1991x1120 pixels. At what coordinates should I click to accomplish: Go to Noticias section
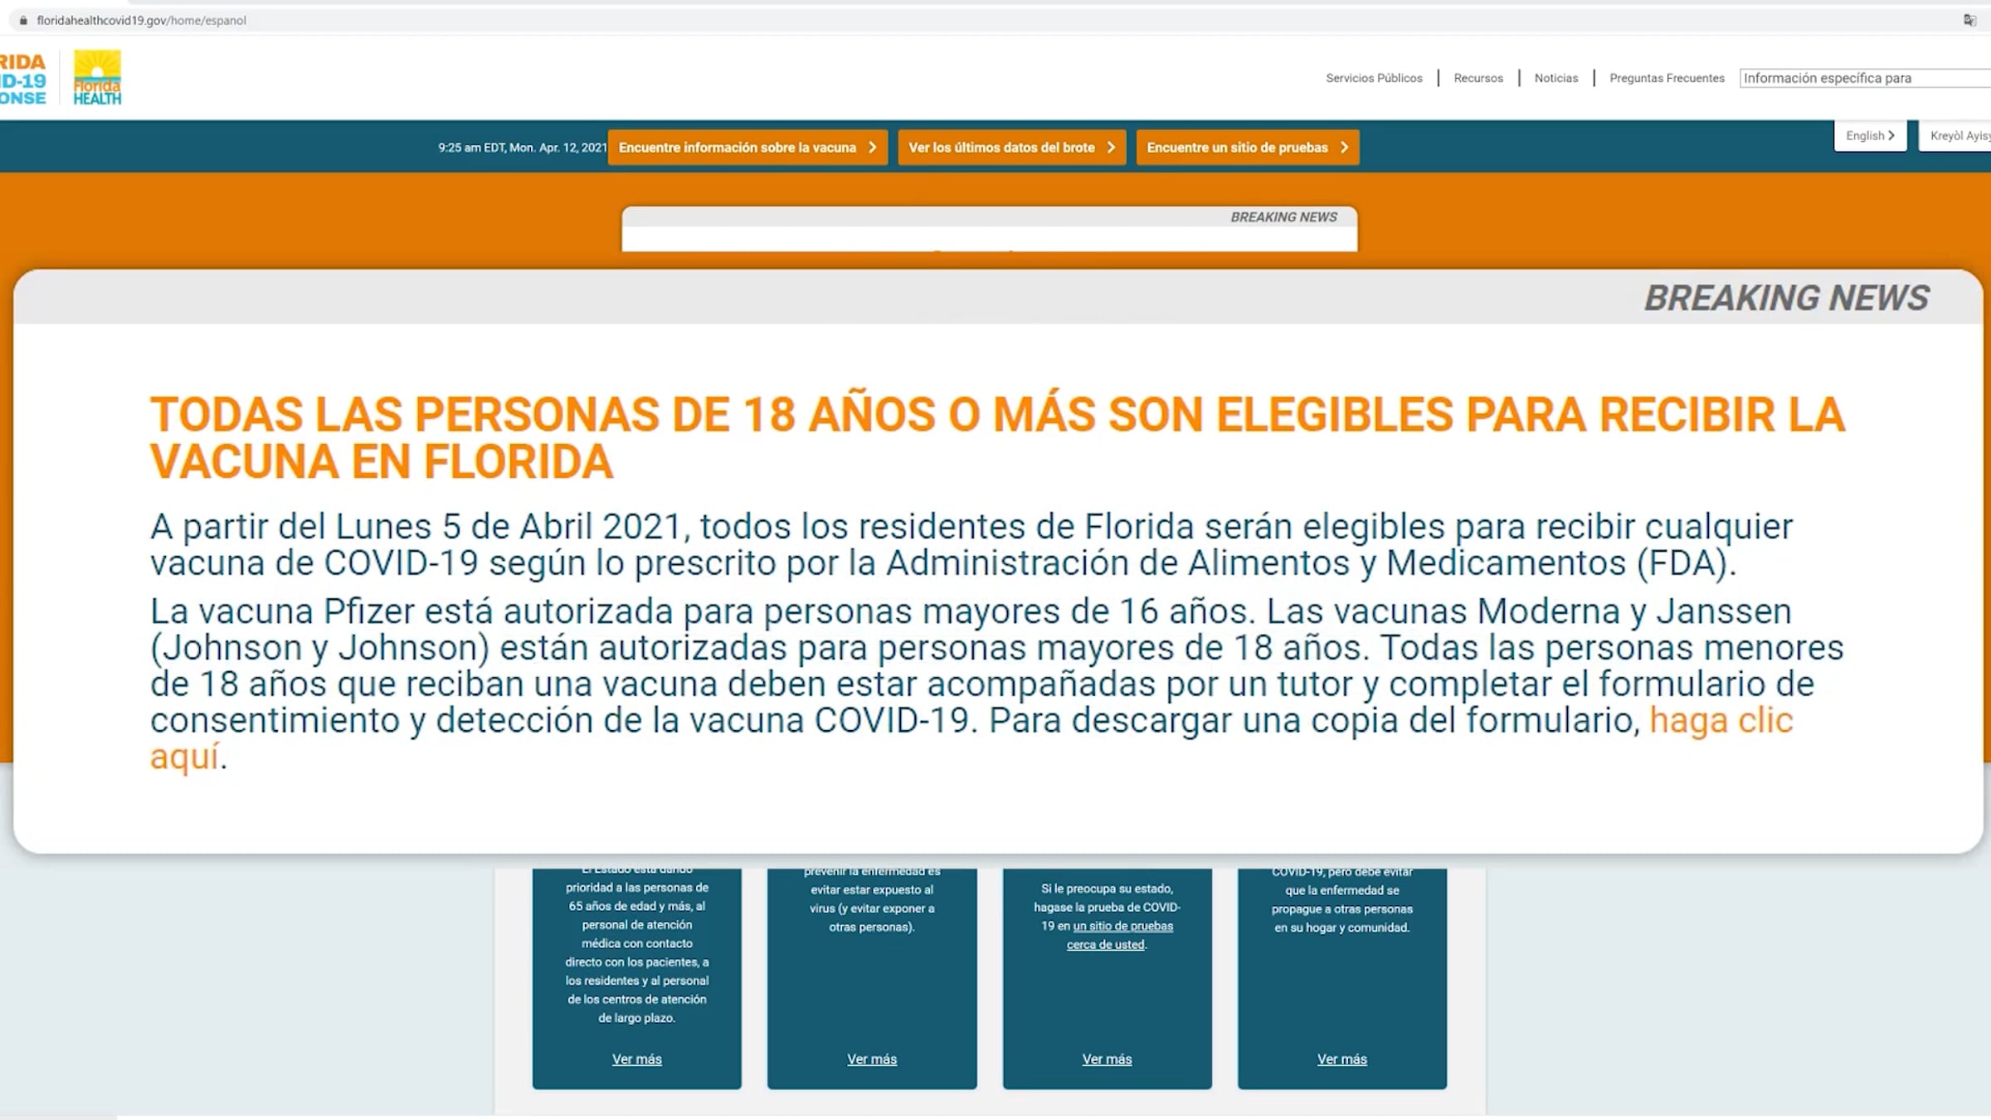[1555, 79]
